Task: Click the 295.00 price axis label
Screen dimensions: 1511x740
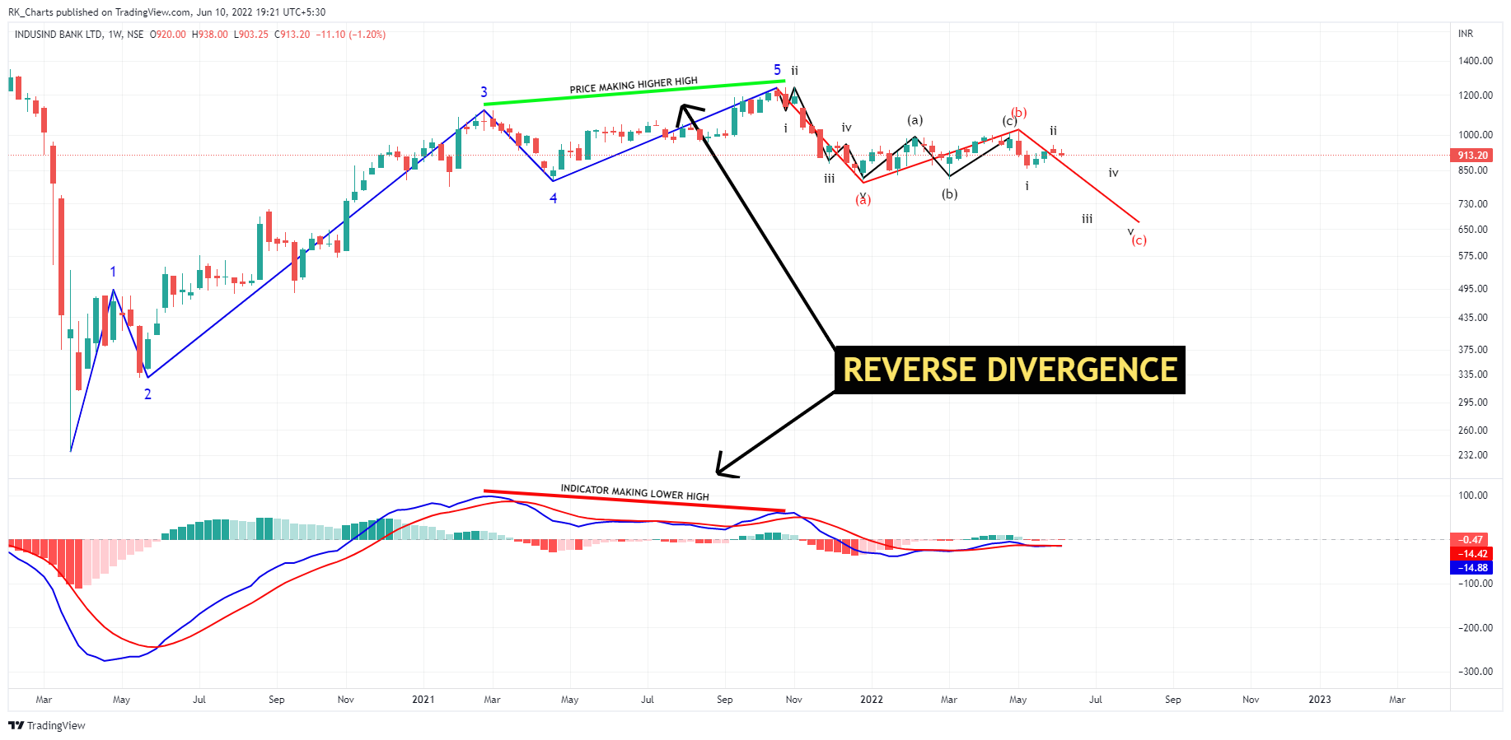Action: [x=1473, y=403]
